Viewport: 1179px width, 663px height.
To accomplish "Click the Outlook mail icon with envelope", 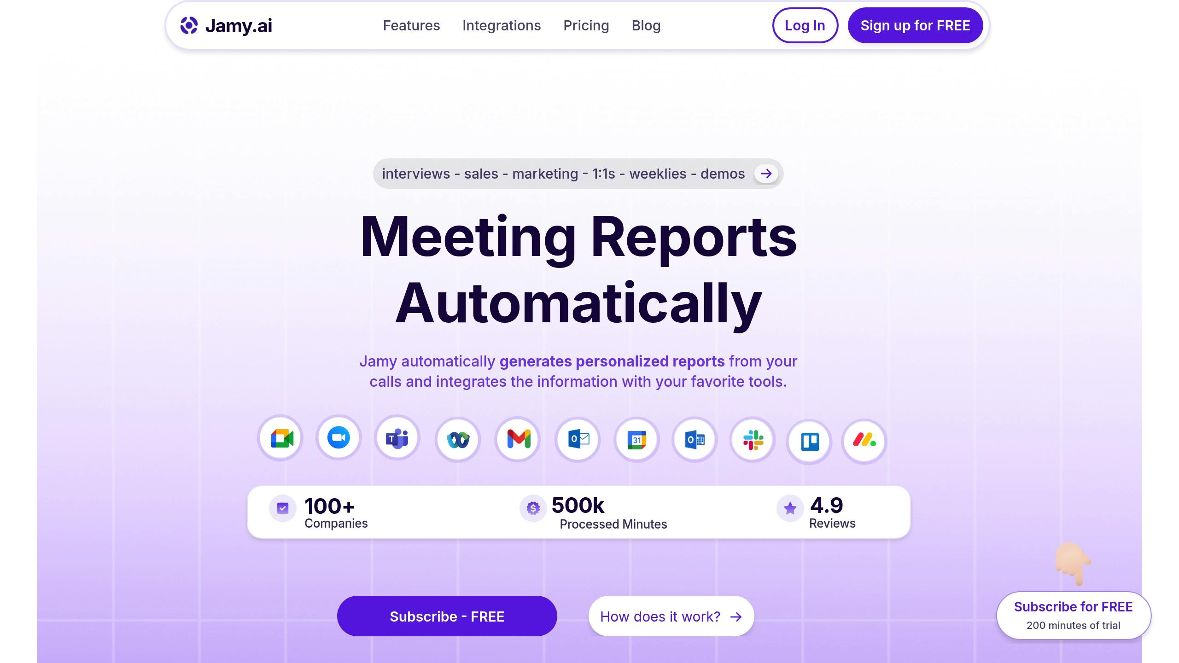I will click(x=578, y=439).
